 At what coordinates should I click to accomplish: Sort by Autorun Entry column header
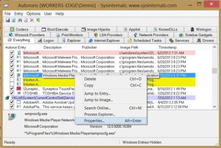click(23, 47)
